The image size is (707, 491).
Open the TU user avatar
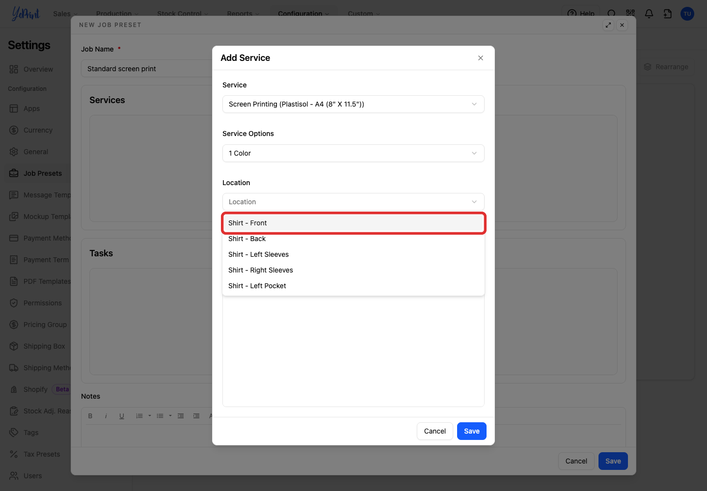687,14
